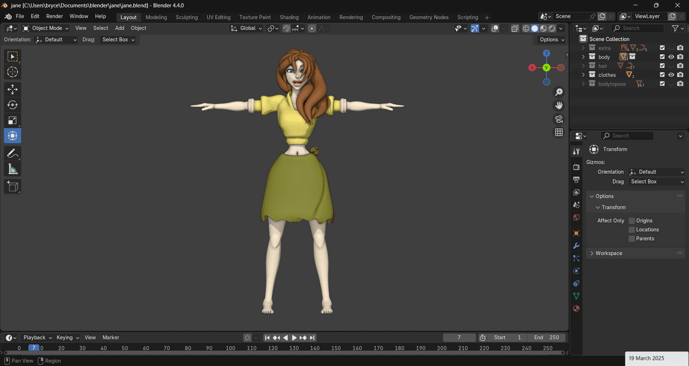The height and width of the screenshot is (366, 689).
Task: Open the Sculpting workspace tab
Action: [187, 17]
